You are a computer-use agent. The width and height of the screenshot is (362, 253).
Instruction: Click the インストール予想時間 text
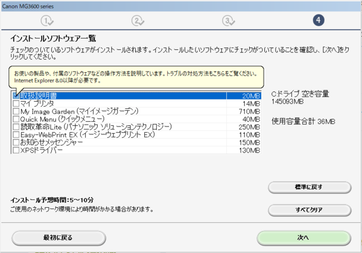point(52,200)
